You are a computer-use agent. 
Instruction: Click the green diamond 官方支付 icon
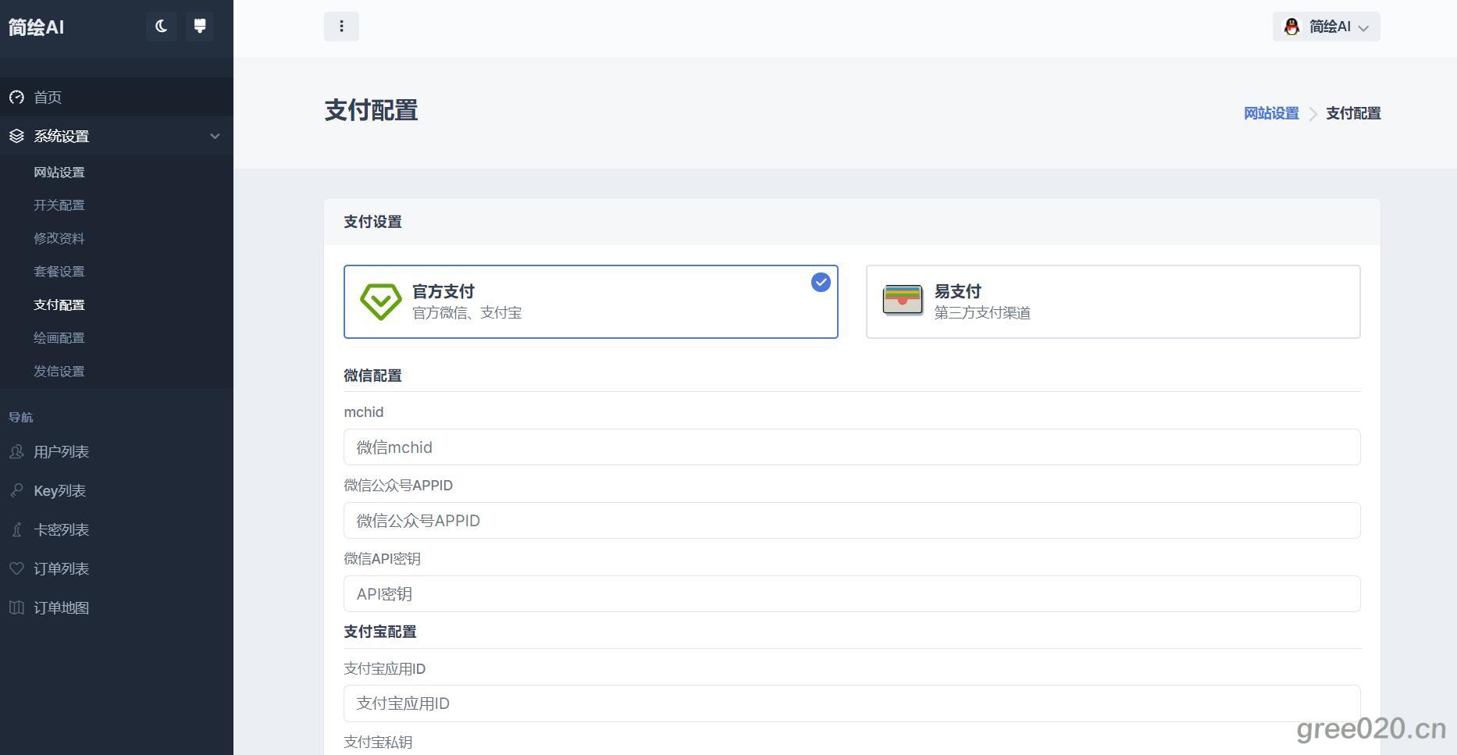pyautogui.click(x=381, y=301)
